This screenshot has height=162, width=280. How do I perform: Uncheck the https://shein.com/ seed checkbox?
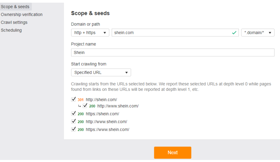click(x=73, y=114)
